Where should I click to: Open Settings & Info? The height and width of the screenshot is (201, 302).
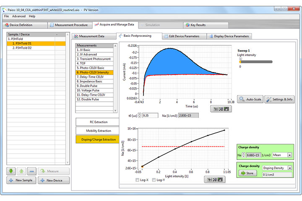point(279,99)
